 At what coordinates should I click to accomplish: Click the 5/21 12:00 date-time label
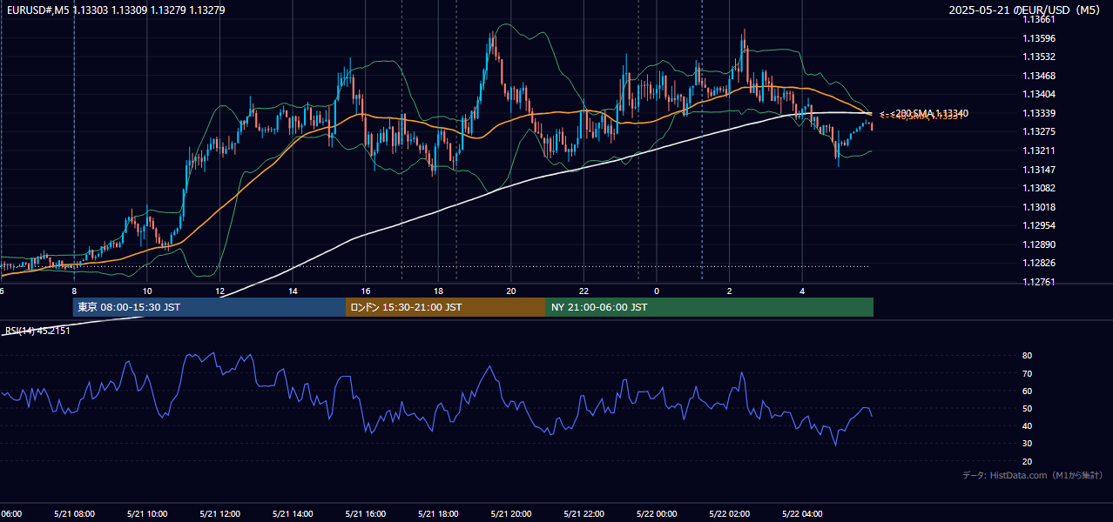coord(220,514)
